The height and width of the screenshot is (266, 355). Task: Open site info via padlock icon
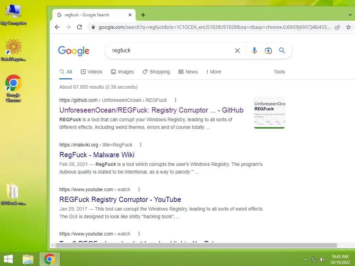[x=93, y=27]
